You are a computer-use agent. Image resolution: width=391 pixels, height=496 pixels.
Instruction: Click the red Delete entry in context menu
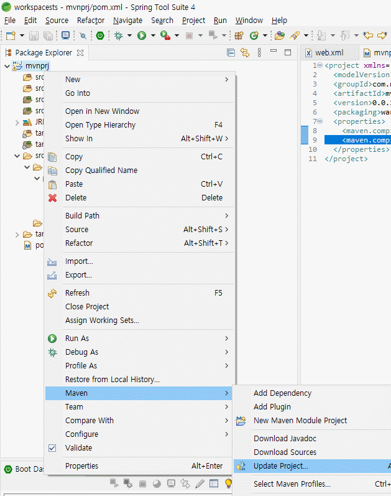click(139, 198)
